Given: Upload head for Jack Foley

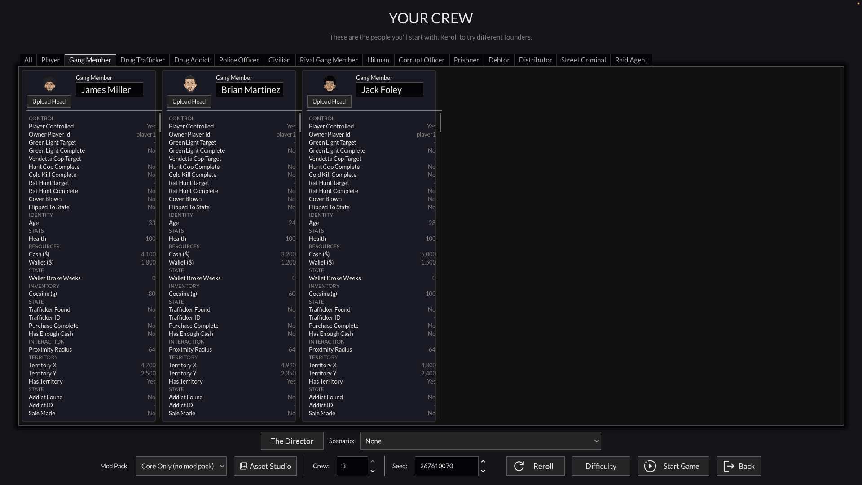Looking at the screenshot, I should click(329, 101).
